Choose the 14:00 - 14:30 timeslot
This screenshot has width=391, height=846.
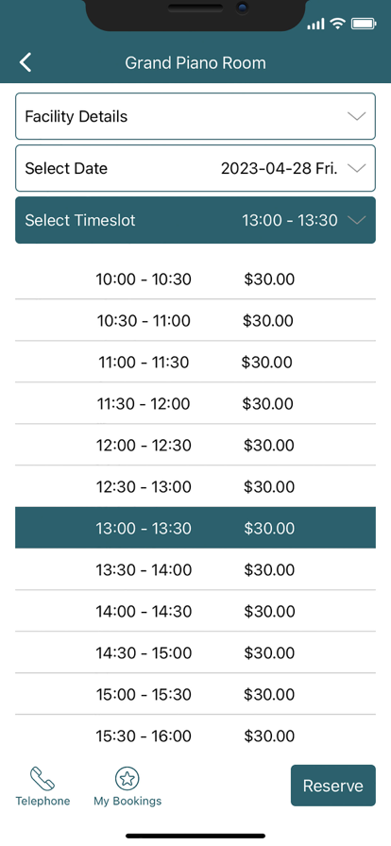point(195,611)
